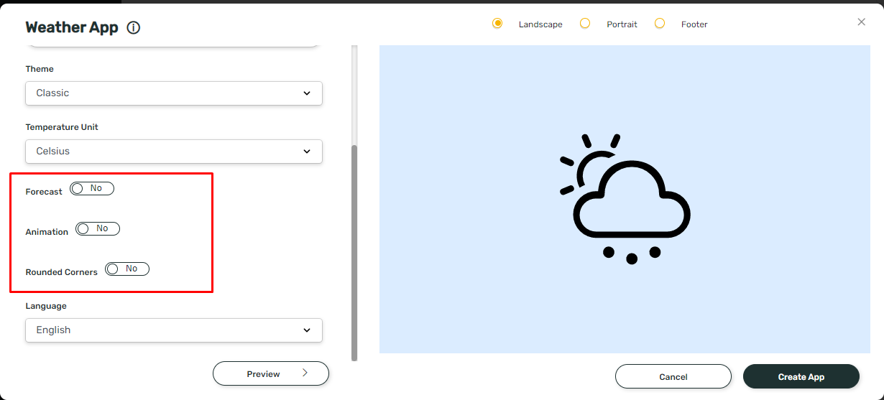The width and height of the screenshot is (884, 400).
Task: Click the Footer label text
Action: [694, 24]
